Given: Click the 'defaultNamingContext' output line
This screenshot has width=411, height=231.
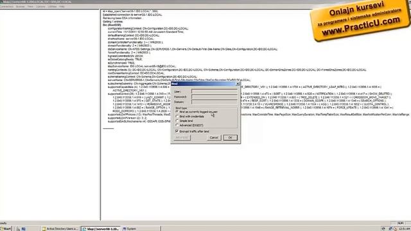Looking at the screenshot, I should pyautogui.click(x=134, y=35).
